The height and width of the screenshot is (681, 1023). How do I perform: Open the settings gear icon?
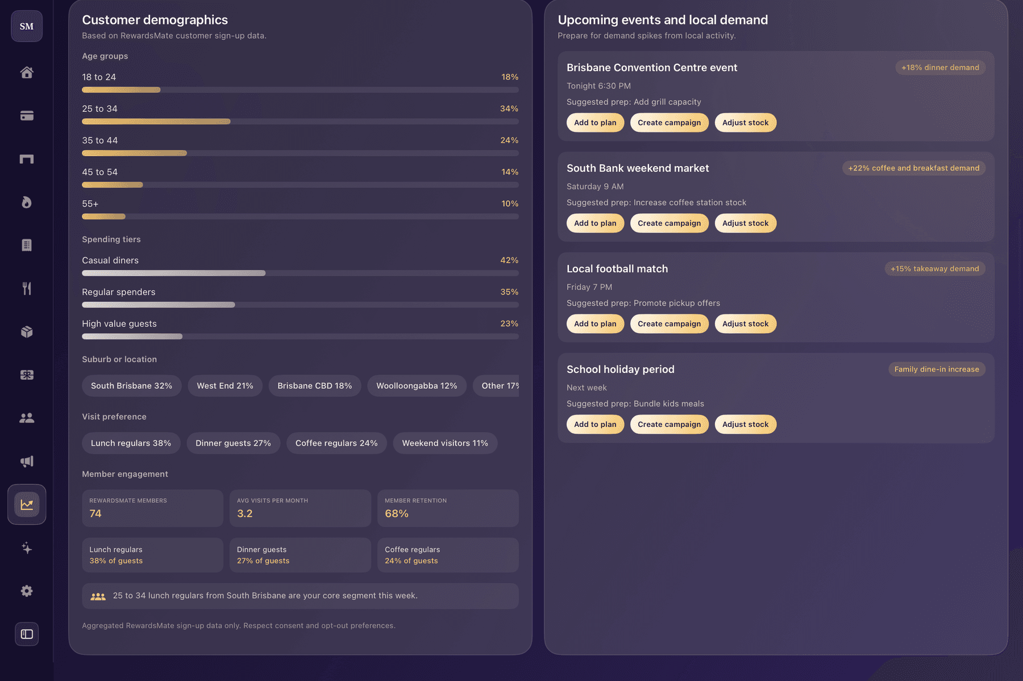[x=27, y=591]
